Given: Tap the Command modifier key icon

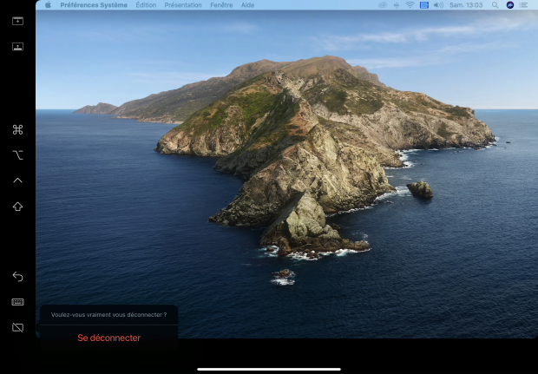Looking at the screenshot, I should coord(17,129).
